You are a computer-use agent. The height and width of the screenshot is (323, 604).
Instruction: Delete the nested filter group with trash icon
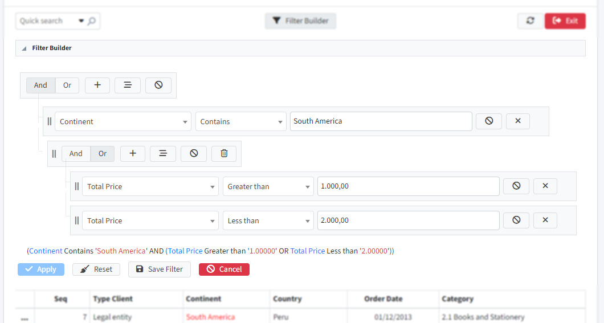click(x=224, y=153)
